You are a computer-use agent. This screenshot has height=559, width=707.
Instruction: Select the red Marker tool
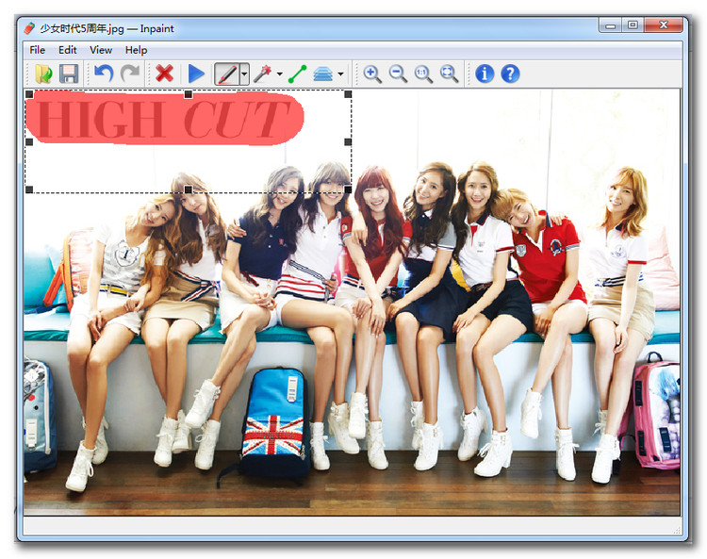(227, 74)
